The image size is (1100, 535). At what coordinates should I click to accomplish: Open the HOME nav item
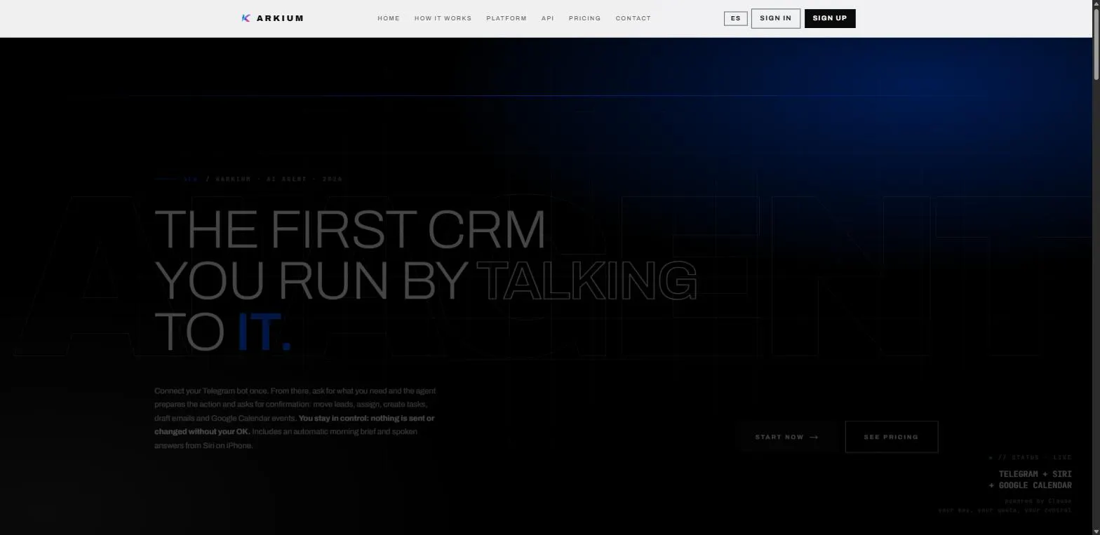(389, 18)
